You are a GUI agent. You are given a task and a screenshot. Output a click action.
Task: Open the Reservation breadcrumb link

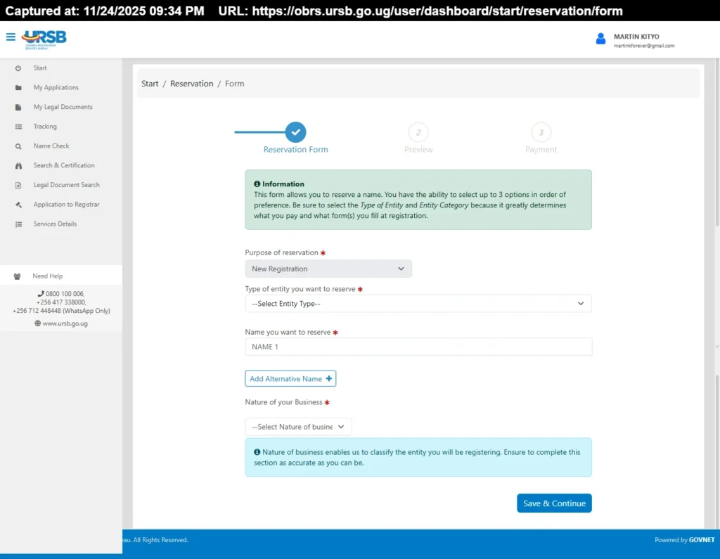[x=191, y=83]
